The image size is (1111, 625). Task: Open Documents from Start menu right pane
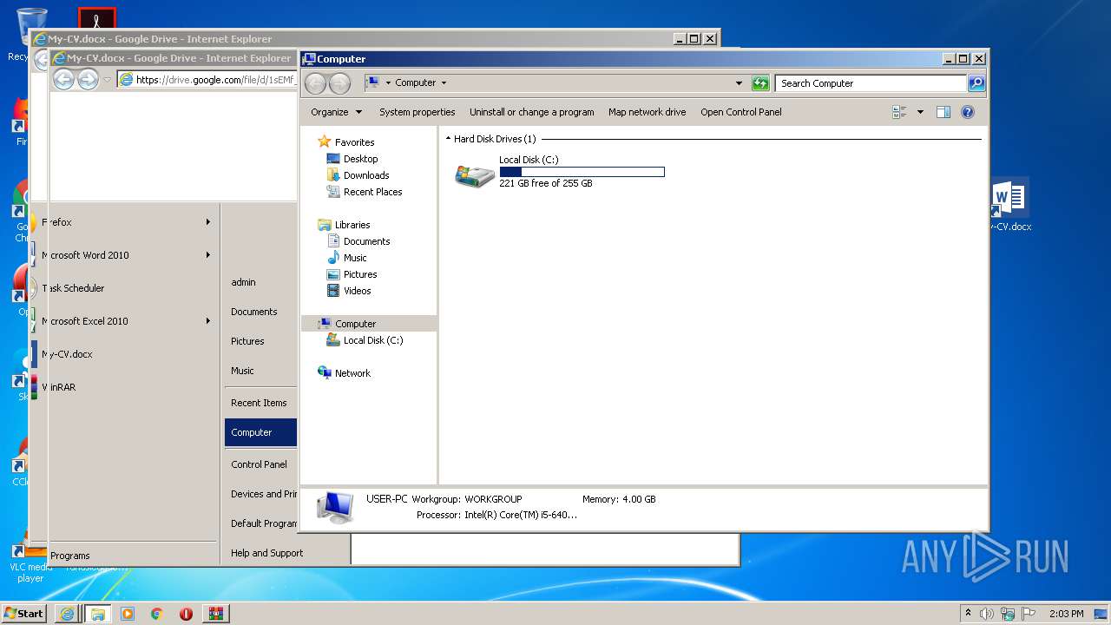click(x=254, y=312)
